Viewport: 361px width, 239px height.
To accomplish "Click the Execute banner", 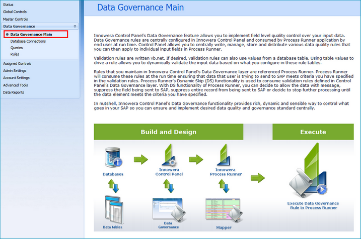I will (x=313, y=132).
